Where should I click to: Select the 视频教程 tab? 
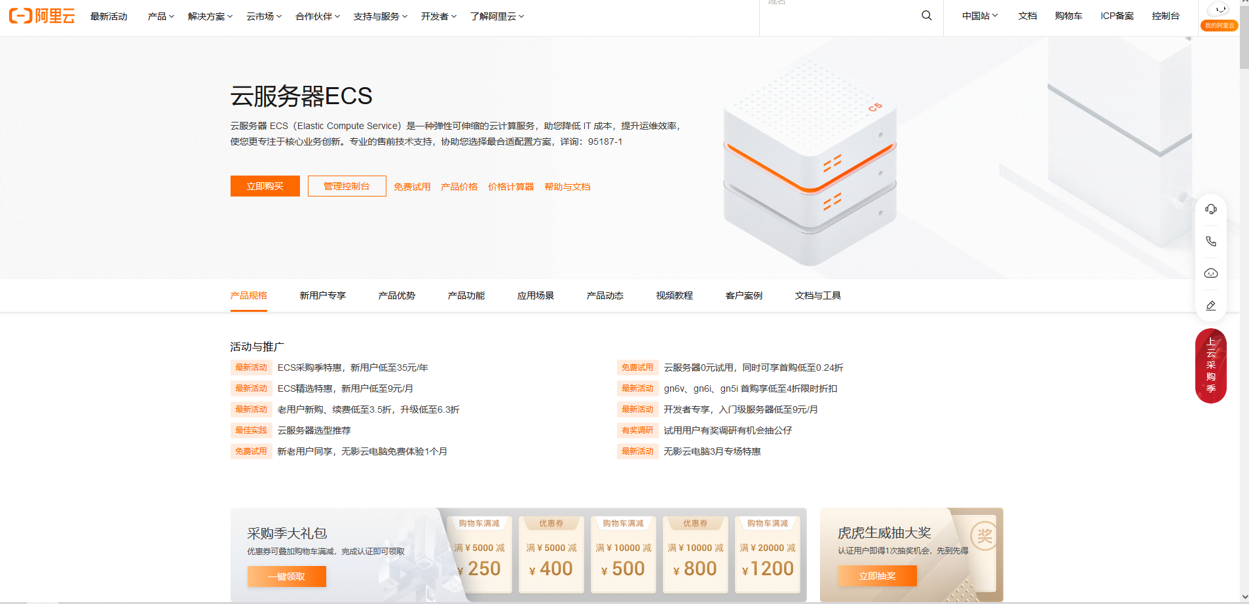[x=673, y=295]
